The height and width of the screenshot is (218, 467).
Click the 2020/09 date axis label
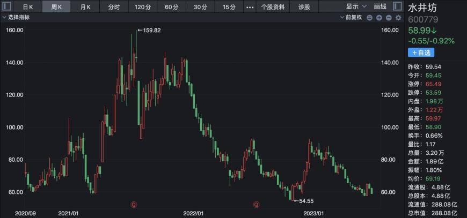click(25, 214)
